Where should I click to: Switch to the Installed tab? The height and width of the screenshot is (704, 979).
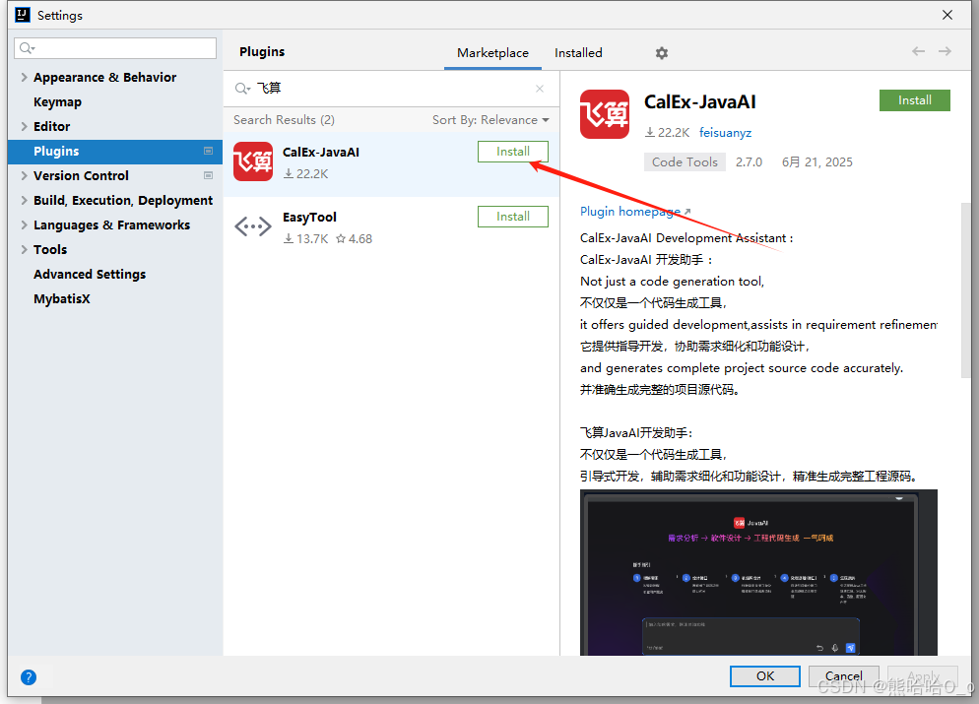pos(578,53)
